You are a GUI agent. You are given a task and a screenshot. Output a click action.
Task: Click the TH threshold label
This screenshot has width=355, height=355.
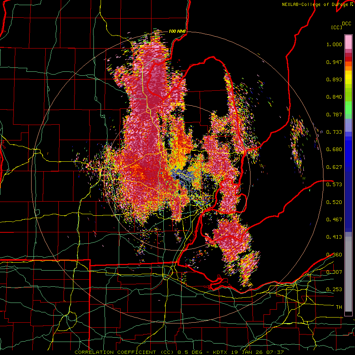[x=339, y=307]
